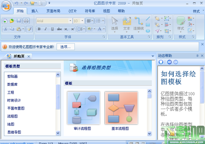
Task: Select the 连接线 connector tool
Action: coord(139,25)
